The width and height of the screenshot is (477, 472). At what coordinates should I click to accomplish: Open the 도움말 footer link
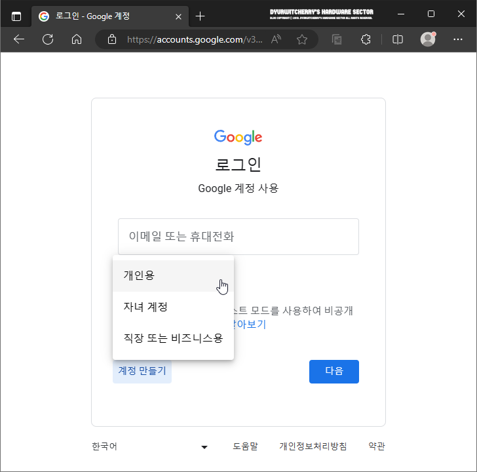click(245, 446)
